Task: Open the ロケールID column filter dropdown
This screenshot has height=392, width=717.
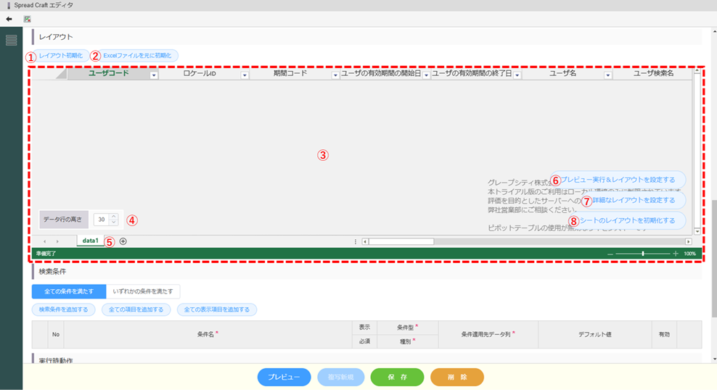Action: pos(245,75)
